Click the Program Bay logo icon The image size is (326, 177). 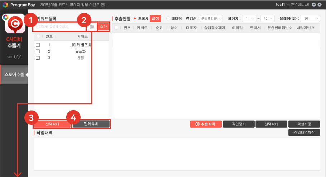click(x=5, y=5)
